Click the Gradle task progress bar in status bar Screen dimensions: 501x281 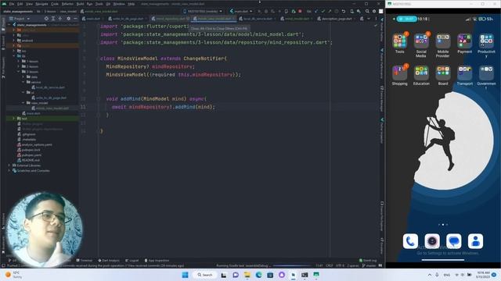point(292,265)
